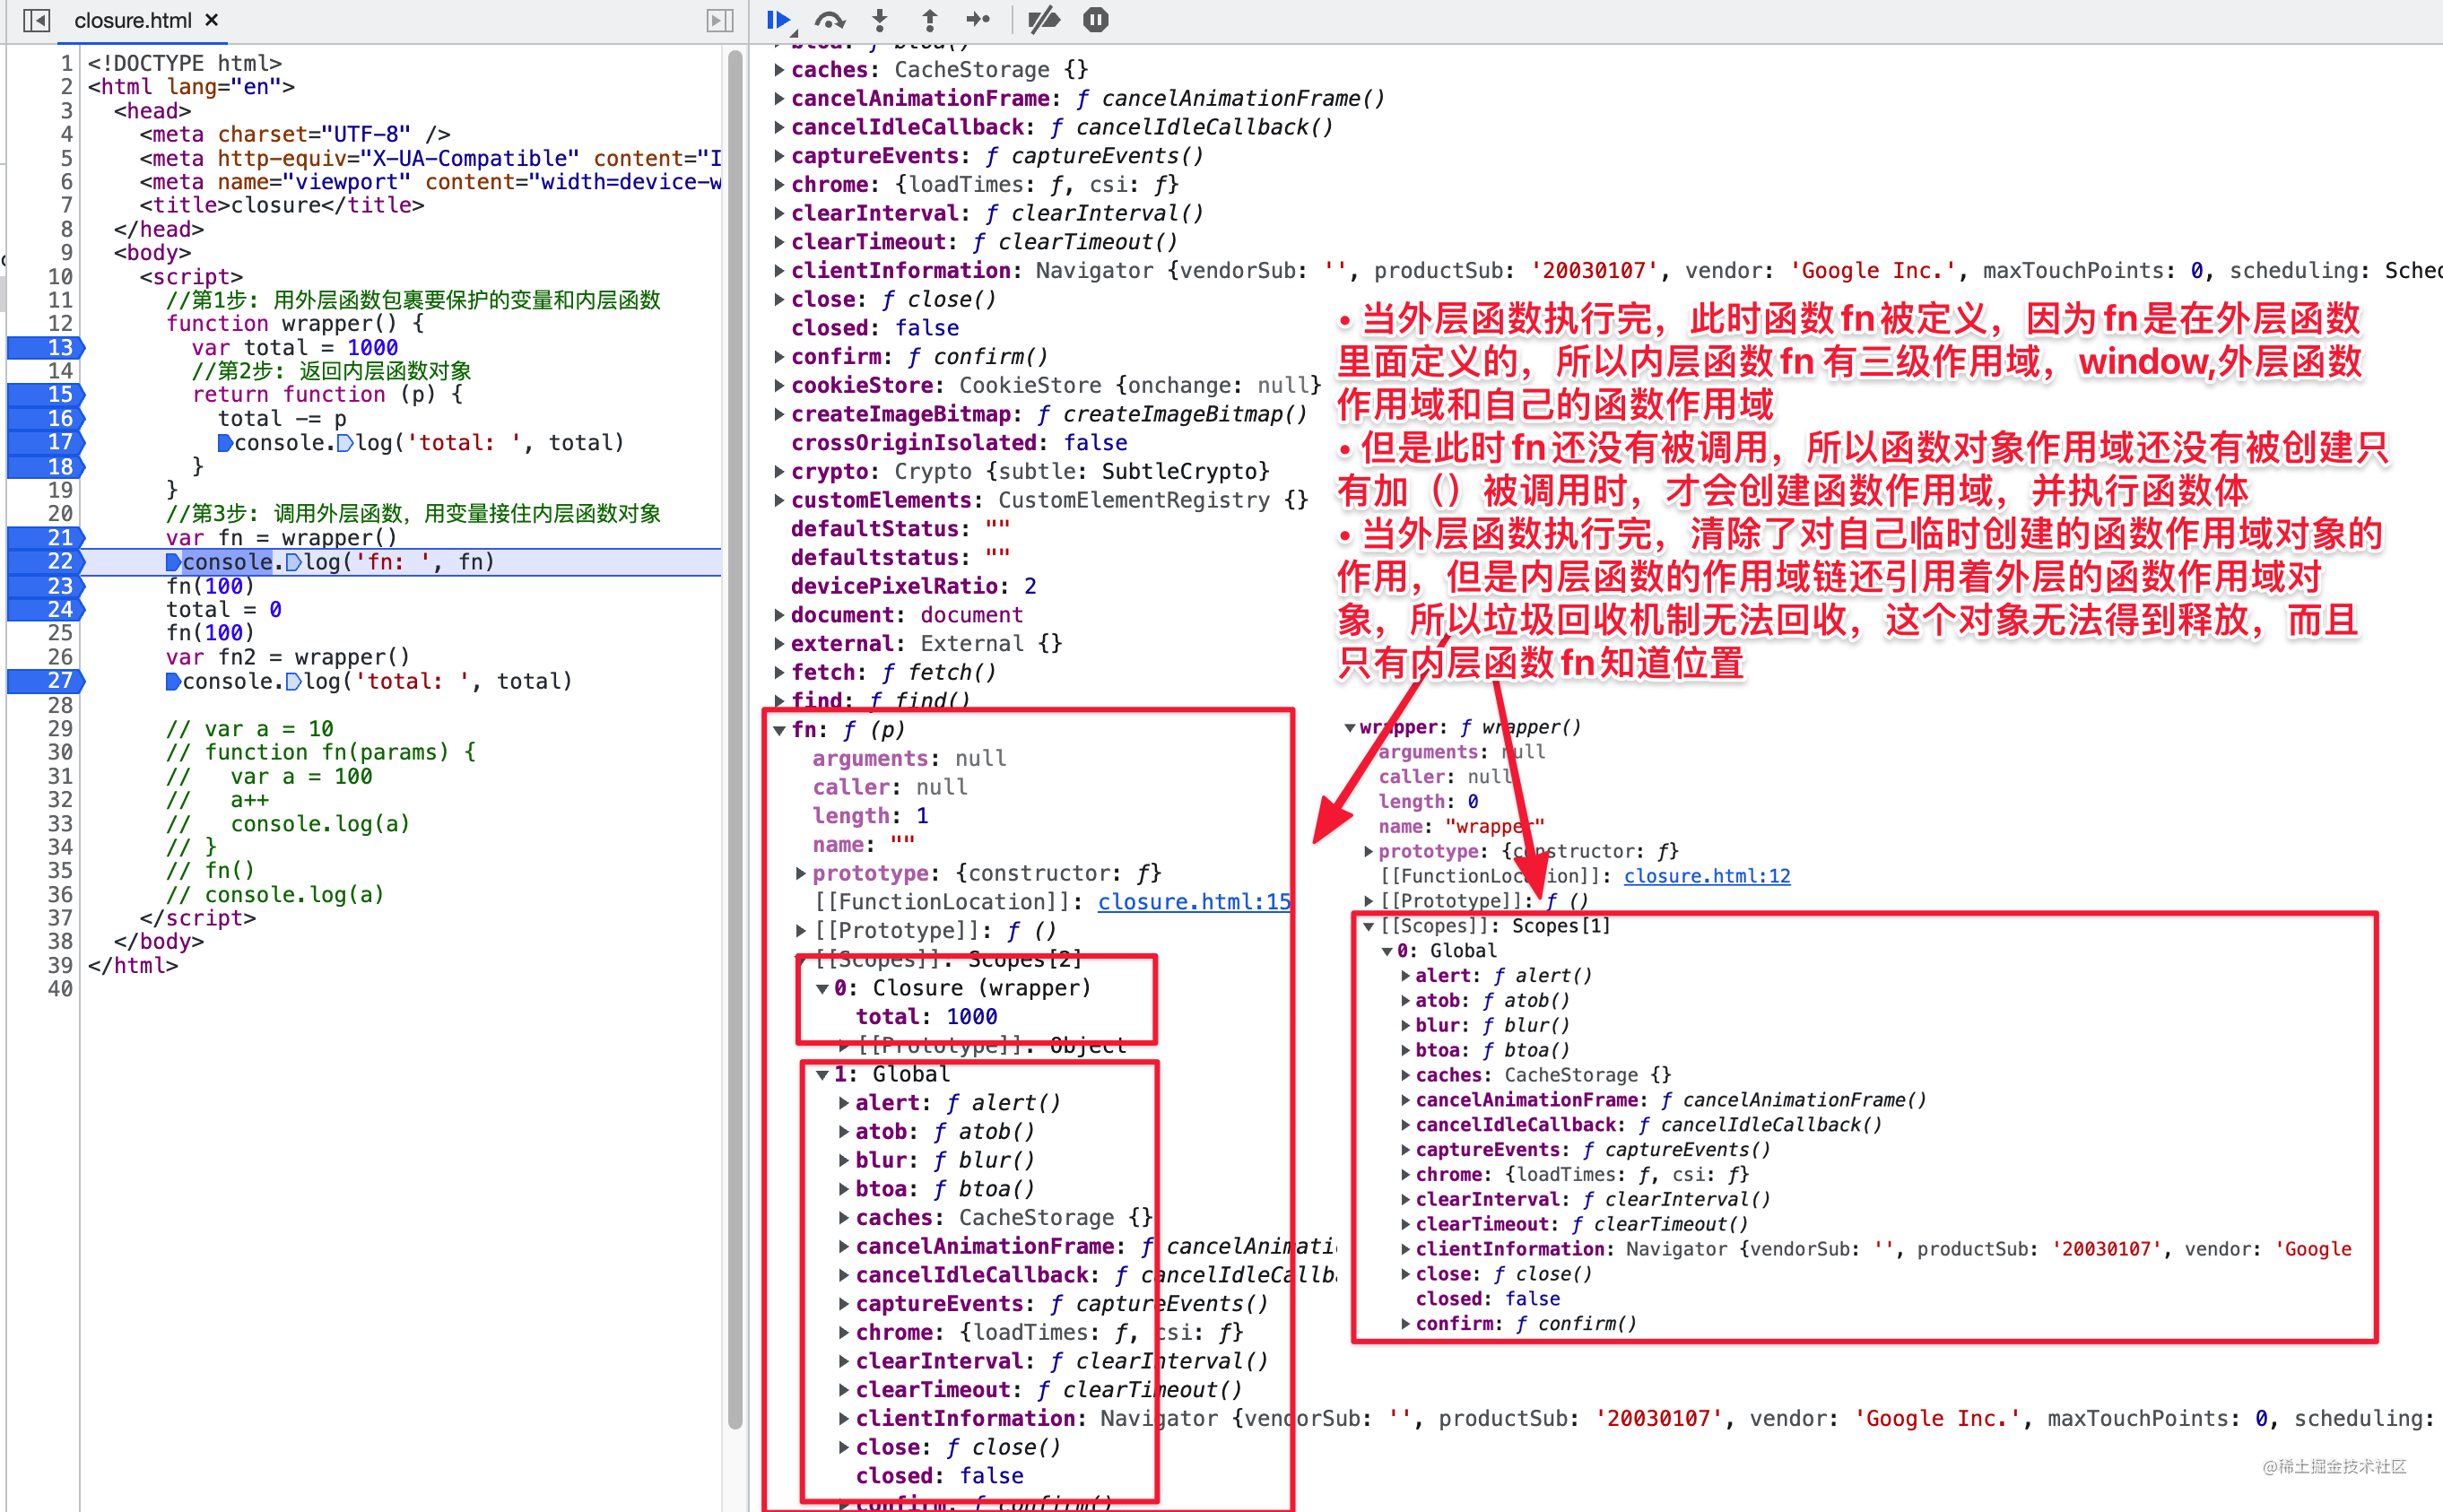Click the Step over function icon
Screen dimensions: 2443x1512
coord(829,20)
